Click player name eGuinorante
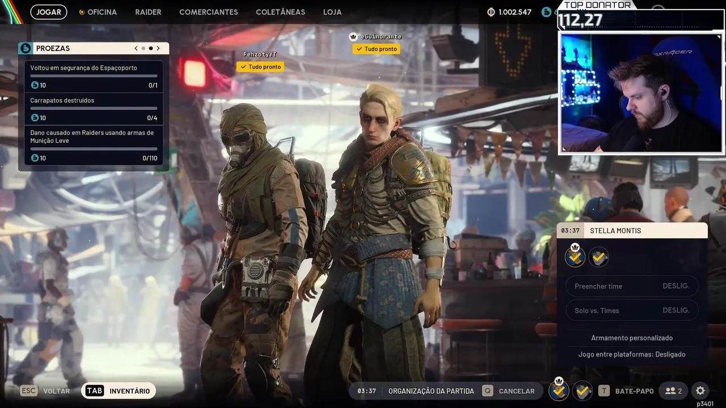This screenshot has height=408, width=726. 381,36
